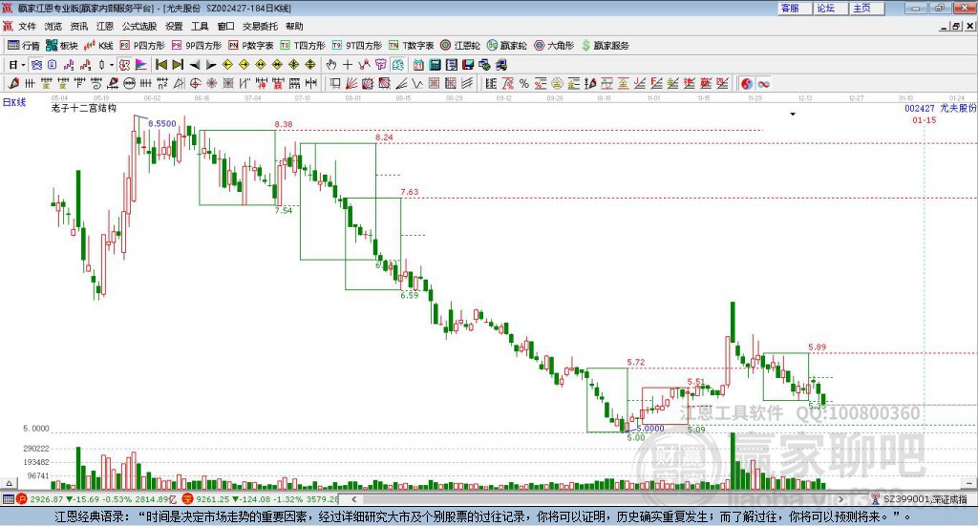Click the truck icon in toolbar
The image size is (978, 526).
pos(500,65)
